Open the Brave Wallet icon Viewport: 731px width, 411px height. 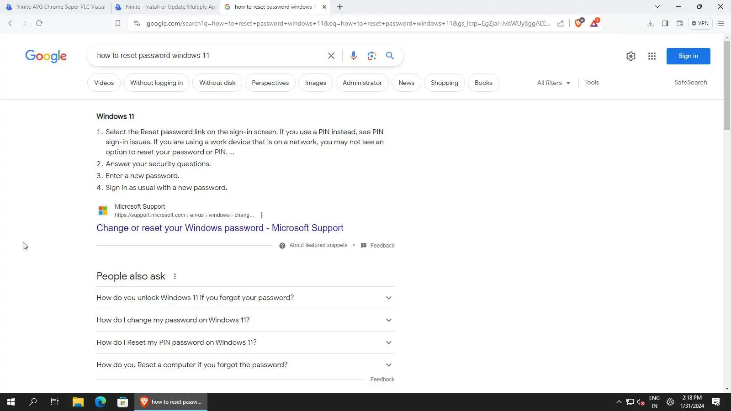click(680, 23)
